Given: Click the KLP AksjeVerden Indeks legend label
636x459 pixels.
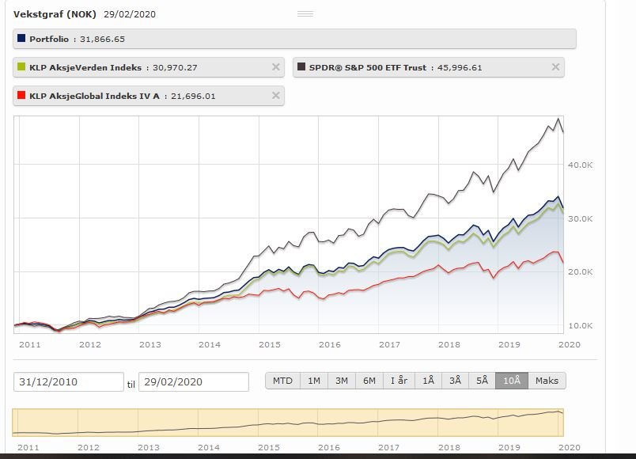Looking at the screenshot, I should pos(85,67).
